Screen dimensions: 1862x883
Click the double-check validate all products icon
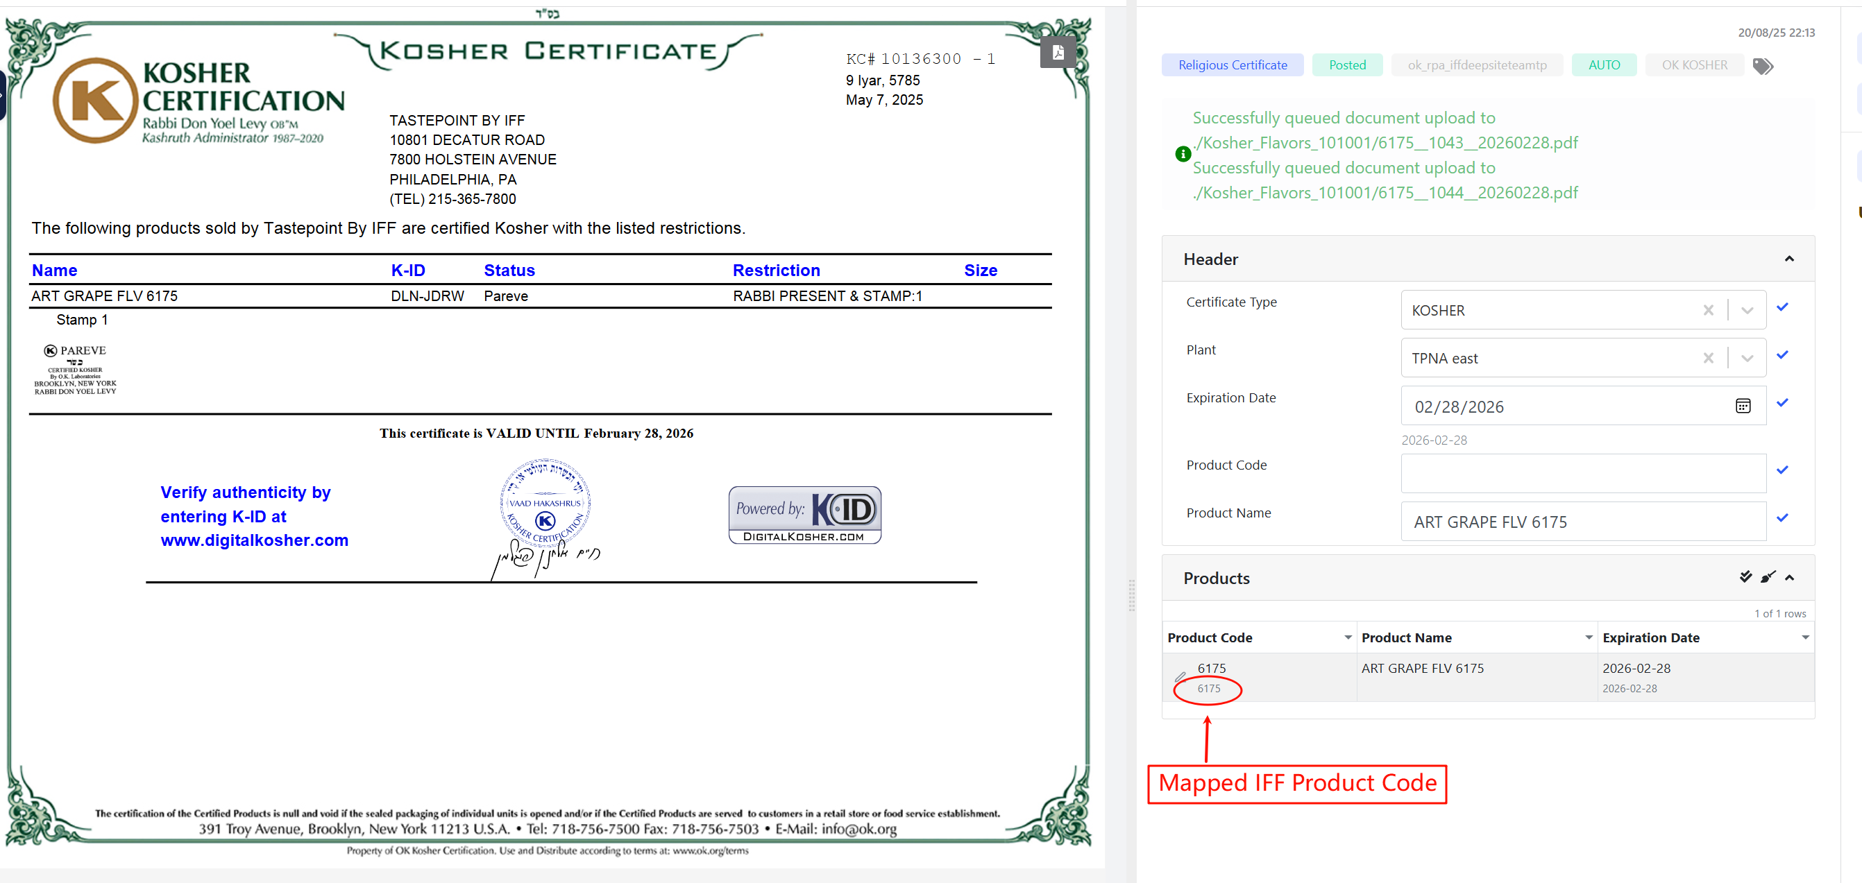tap(1745, 576)
